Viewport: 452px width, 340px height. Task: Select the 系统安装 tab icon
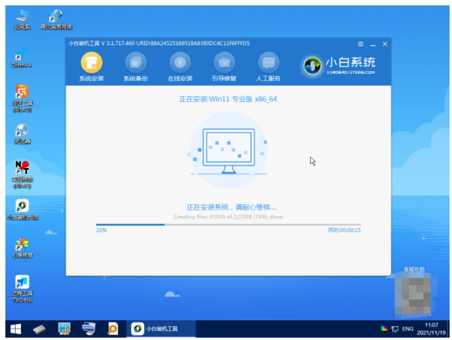(x=91, y=63)
